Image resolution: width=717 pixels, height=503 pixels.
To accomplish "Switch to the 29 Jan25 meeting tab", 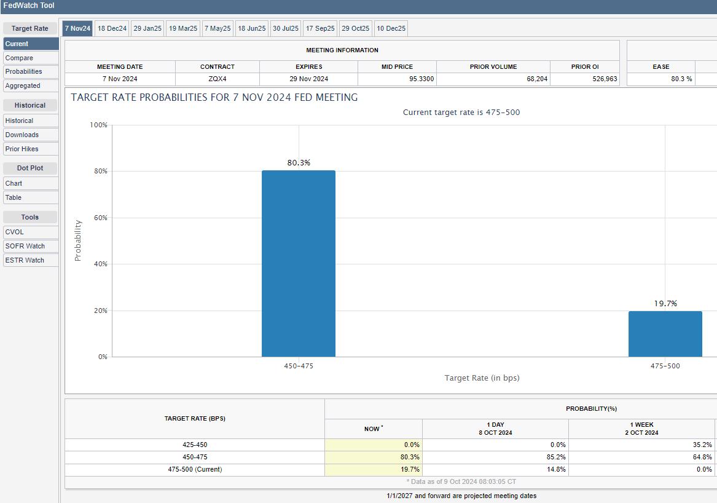I will (x=147, y=28).
